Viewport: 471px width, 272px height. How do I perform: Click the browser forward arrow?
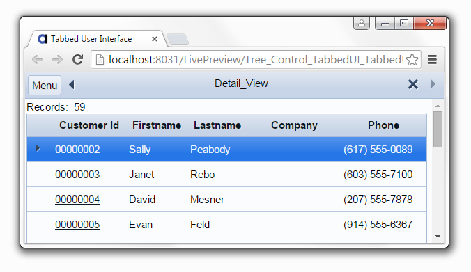pyautogui.click(x=57, y=59)
